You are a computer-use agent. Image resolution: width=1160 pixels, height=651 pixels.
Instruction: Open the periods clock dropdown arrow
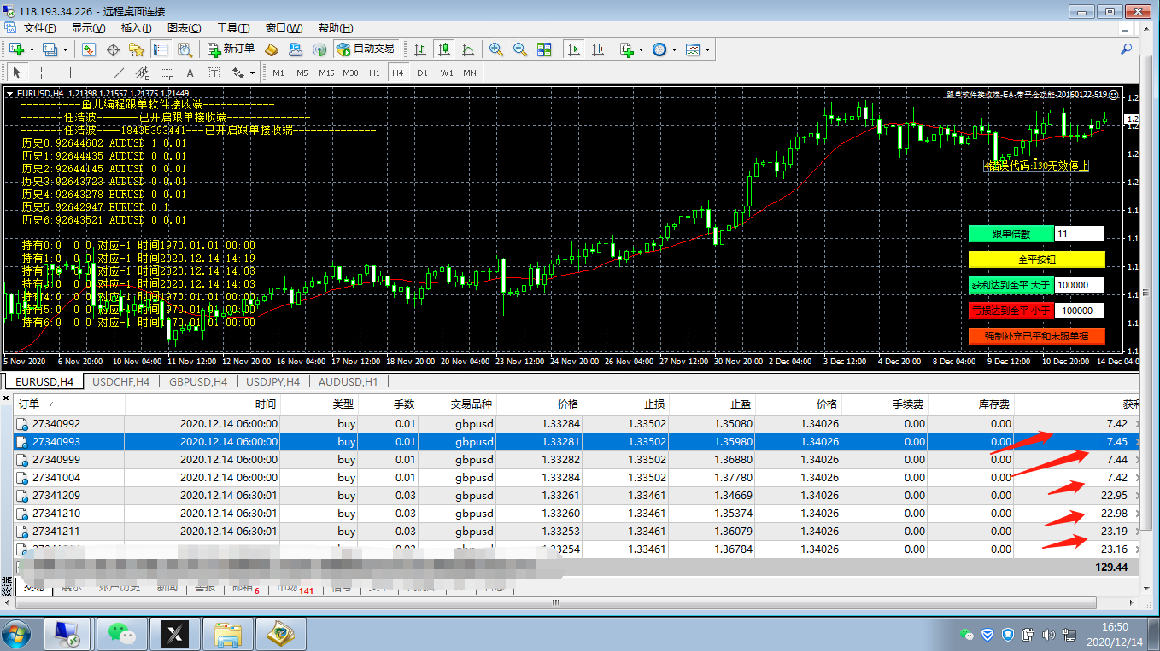674,49
